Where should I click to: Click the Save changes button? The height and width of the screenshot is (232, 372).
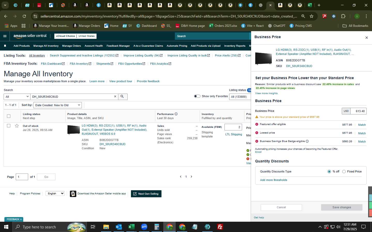[x=342, y=207]
